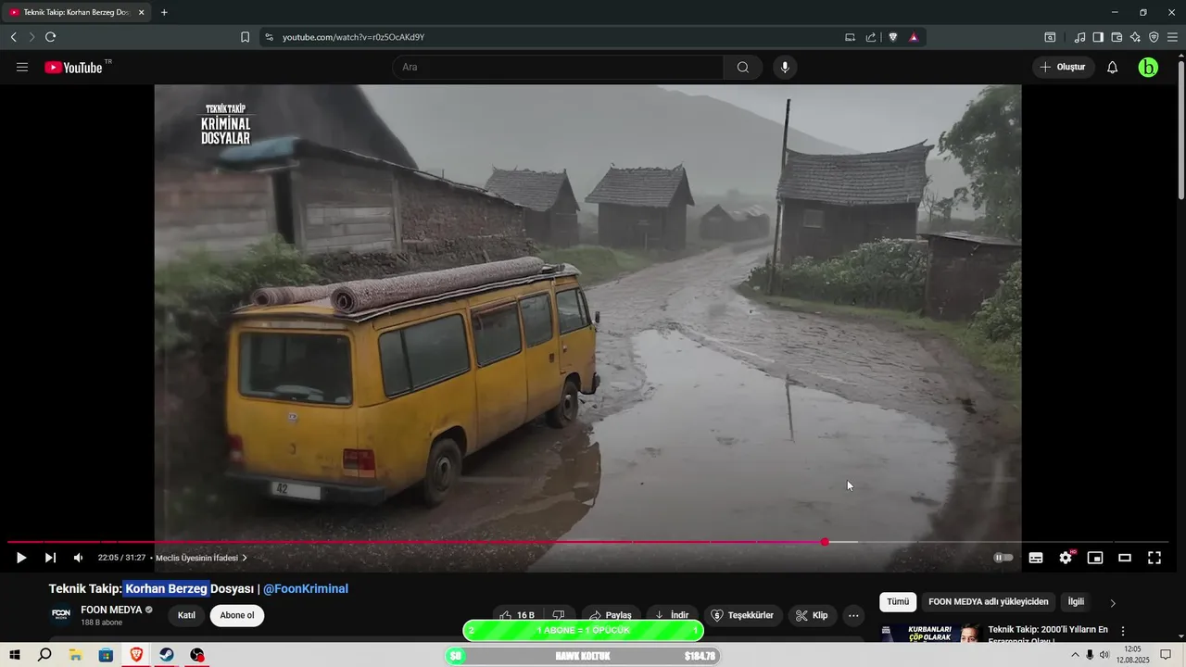Click the browser address bar URL
This screenshot has height=667, width=1186.
353,37
